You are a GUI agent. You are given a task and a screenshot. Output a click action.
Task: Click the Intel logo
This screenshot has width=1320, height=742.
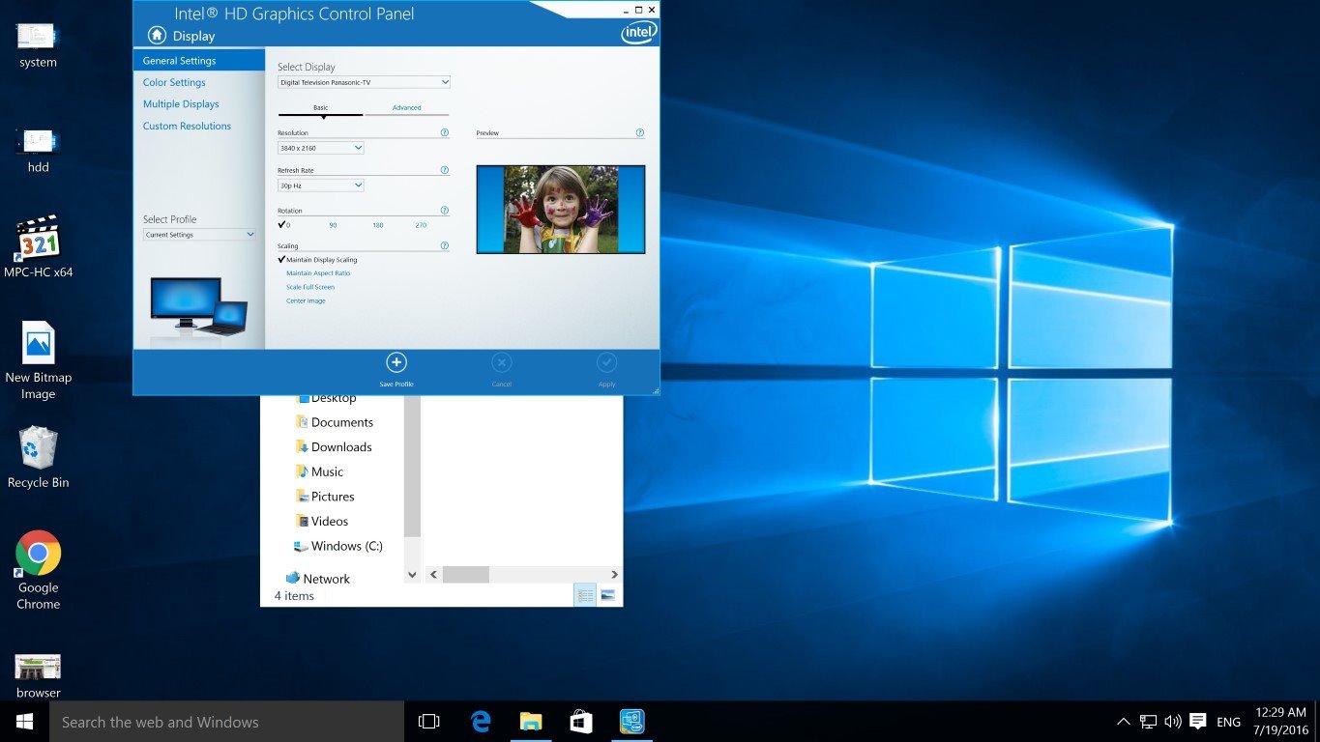638,33
